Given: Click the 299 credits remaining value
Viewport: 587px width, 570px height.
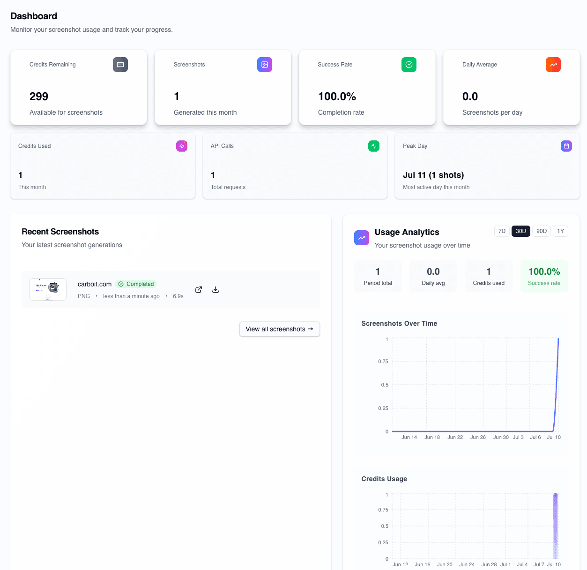Looking at the screenshot, I should tap(39, 96).
